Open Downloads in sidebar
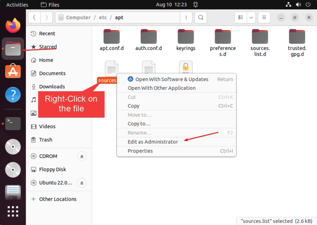The height and width of the screenshot is (225, 317). click(x=59, y=87)
